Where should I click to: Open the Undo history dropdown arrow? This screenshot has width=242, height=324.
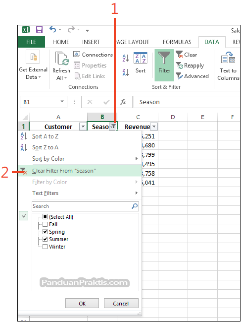tap(60, 30)
